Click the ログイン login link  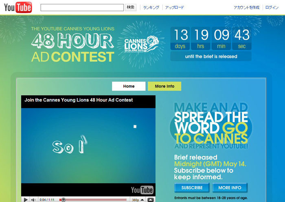coord(272,7)
